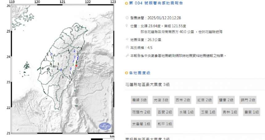This screenshot has height=140, width=265.
Task: Click the 花蓮縣地區最大震度 3級 heading
Action: pyautogui.click(x=147, y=85)
